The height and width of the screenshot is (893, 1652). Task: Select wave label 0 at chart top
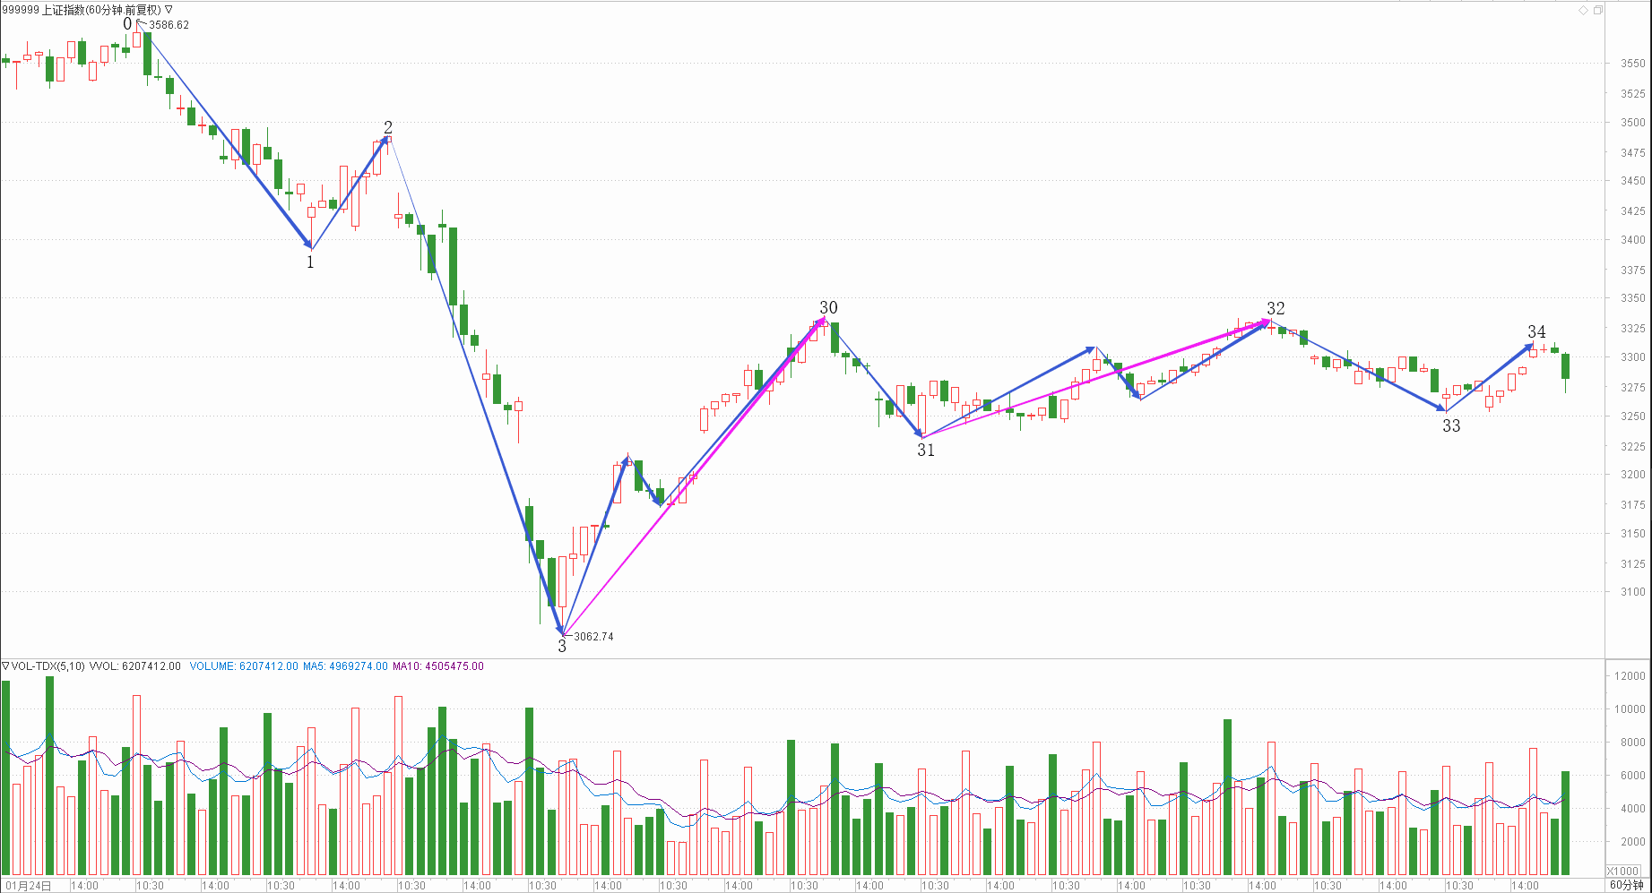tap(127, 24)
